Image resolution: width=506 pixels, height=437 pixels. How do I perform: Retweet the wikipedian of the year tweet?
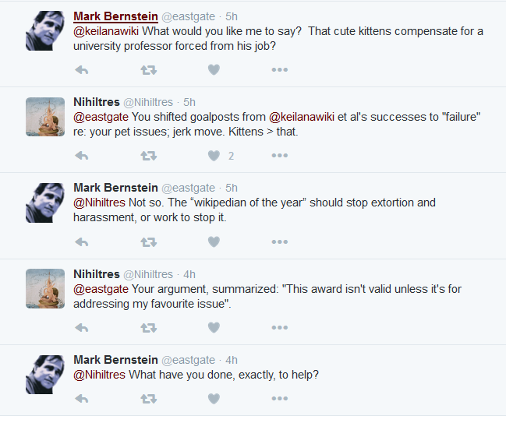(148, 242)
